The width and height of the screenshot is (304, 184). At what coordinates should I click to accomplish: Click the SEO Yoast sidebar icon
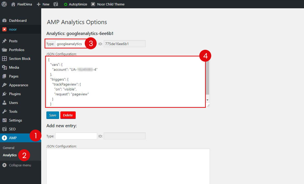4,129
